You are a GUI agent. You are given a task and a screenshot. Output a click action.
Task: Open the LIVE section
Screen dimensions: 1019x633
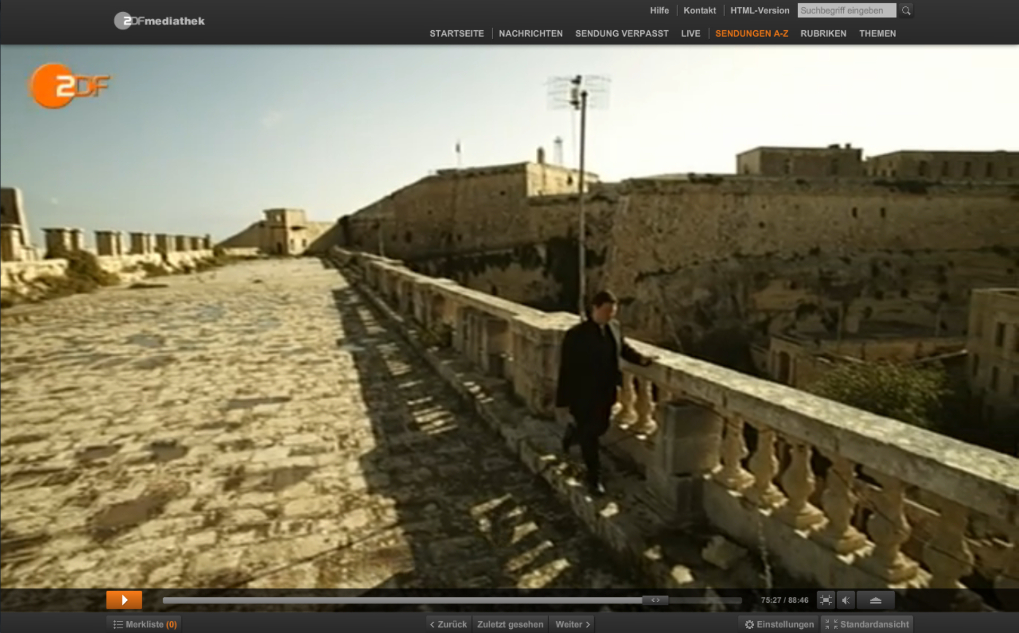point(690,33)
